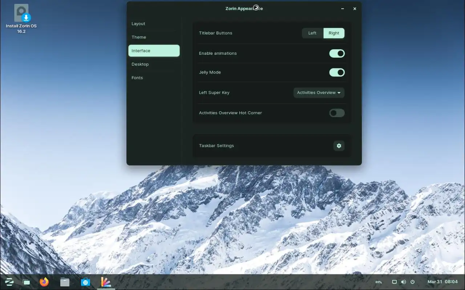
Task: Enable Activities Overview Hot Corner switch
Action: [x=337, y=113]
